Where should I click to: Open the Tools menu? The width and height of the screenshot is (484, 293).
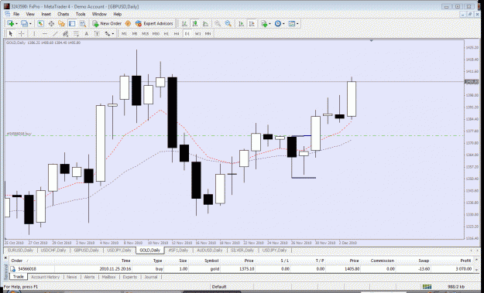81,14
